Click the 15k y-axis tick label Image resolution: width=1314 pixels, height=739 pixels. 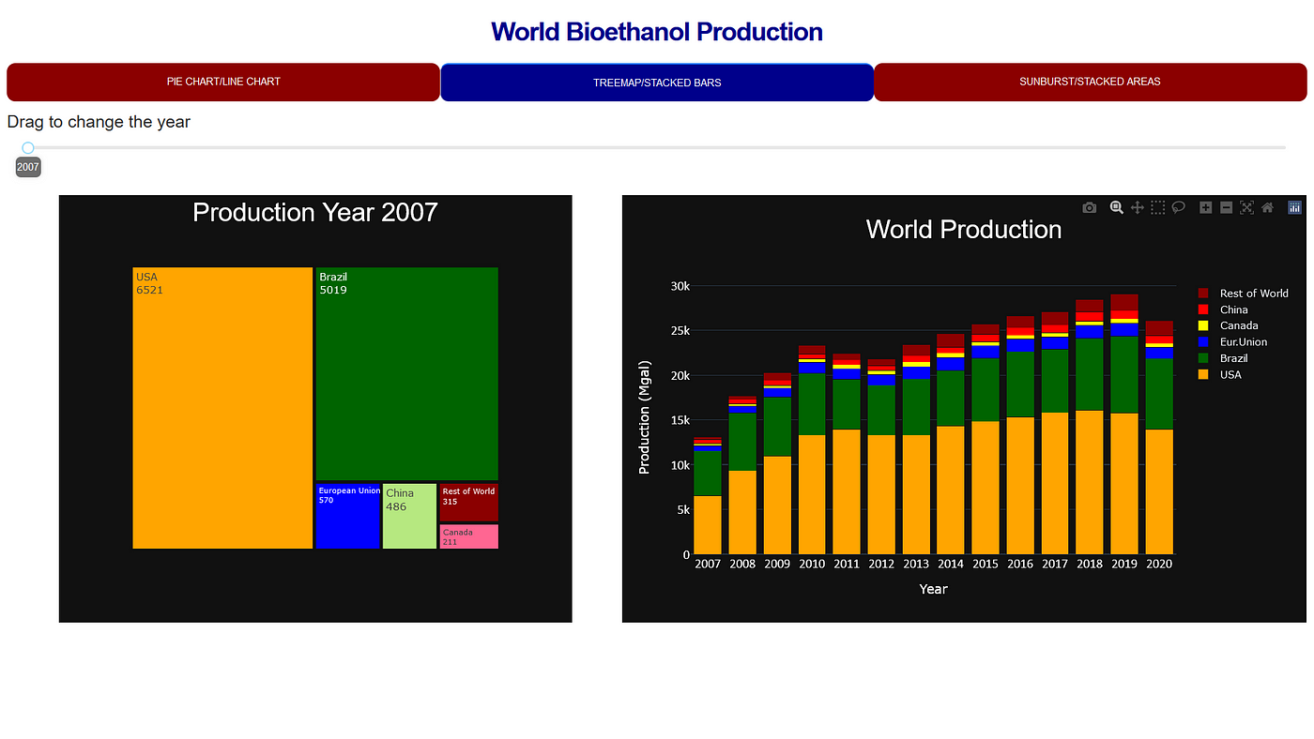tap(679, 420)
